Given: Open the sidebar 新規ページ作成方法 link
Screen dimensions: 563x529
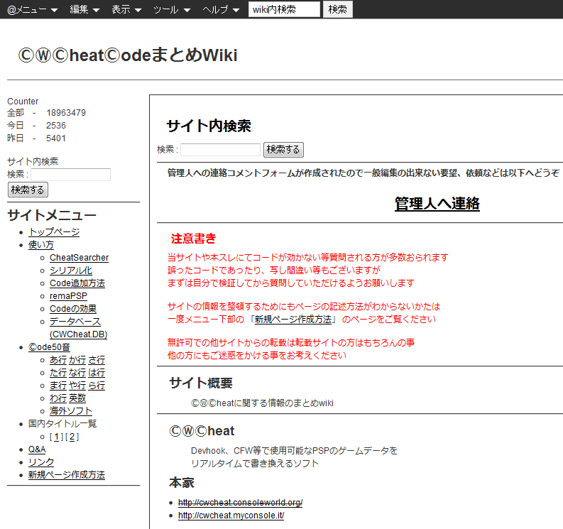Looking at the screenshot, I should 67,475.
